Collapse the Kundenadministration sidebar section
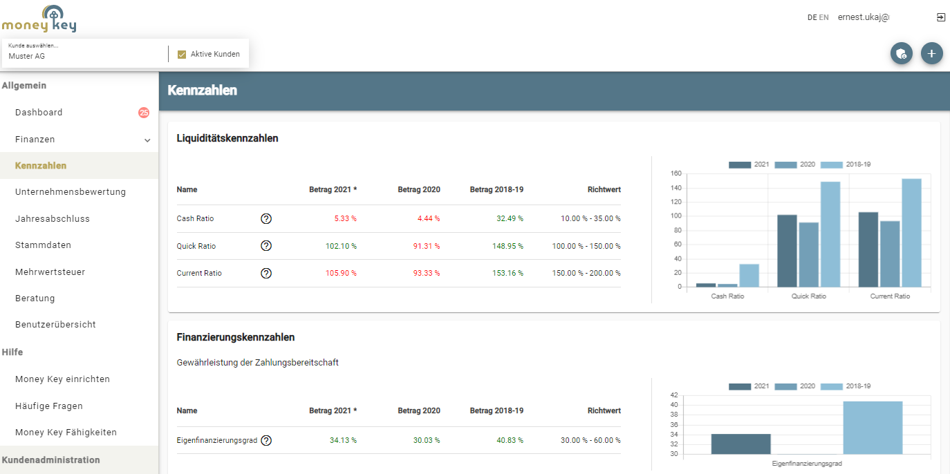This screenshot has width=950, height=474. 50,459
